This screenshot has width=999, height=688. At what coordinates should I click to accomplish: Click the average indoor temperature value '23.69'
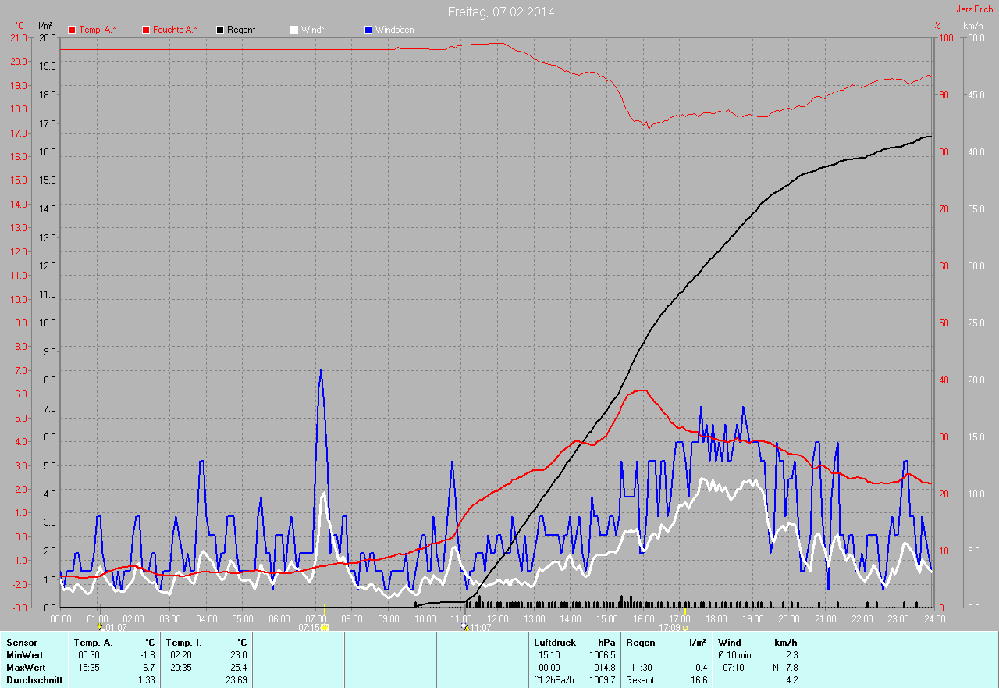click(236, 680)
